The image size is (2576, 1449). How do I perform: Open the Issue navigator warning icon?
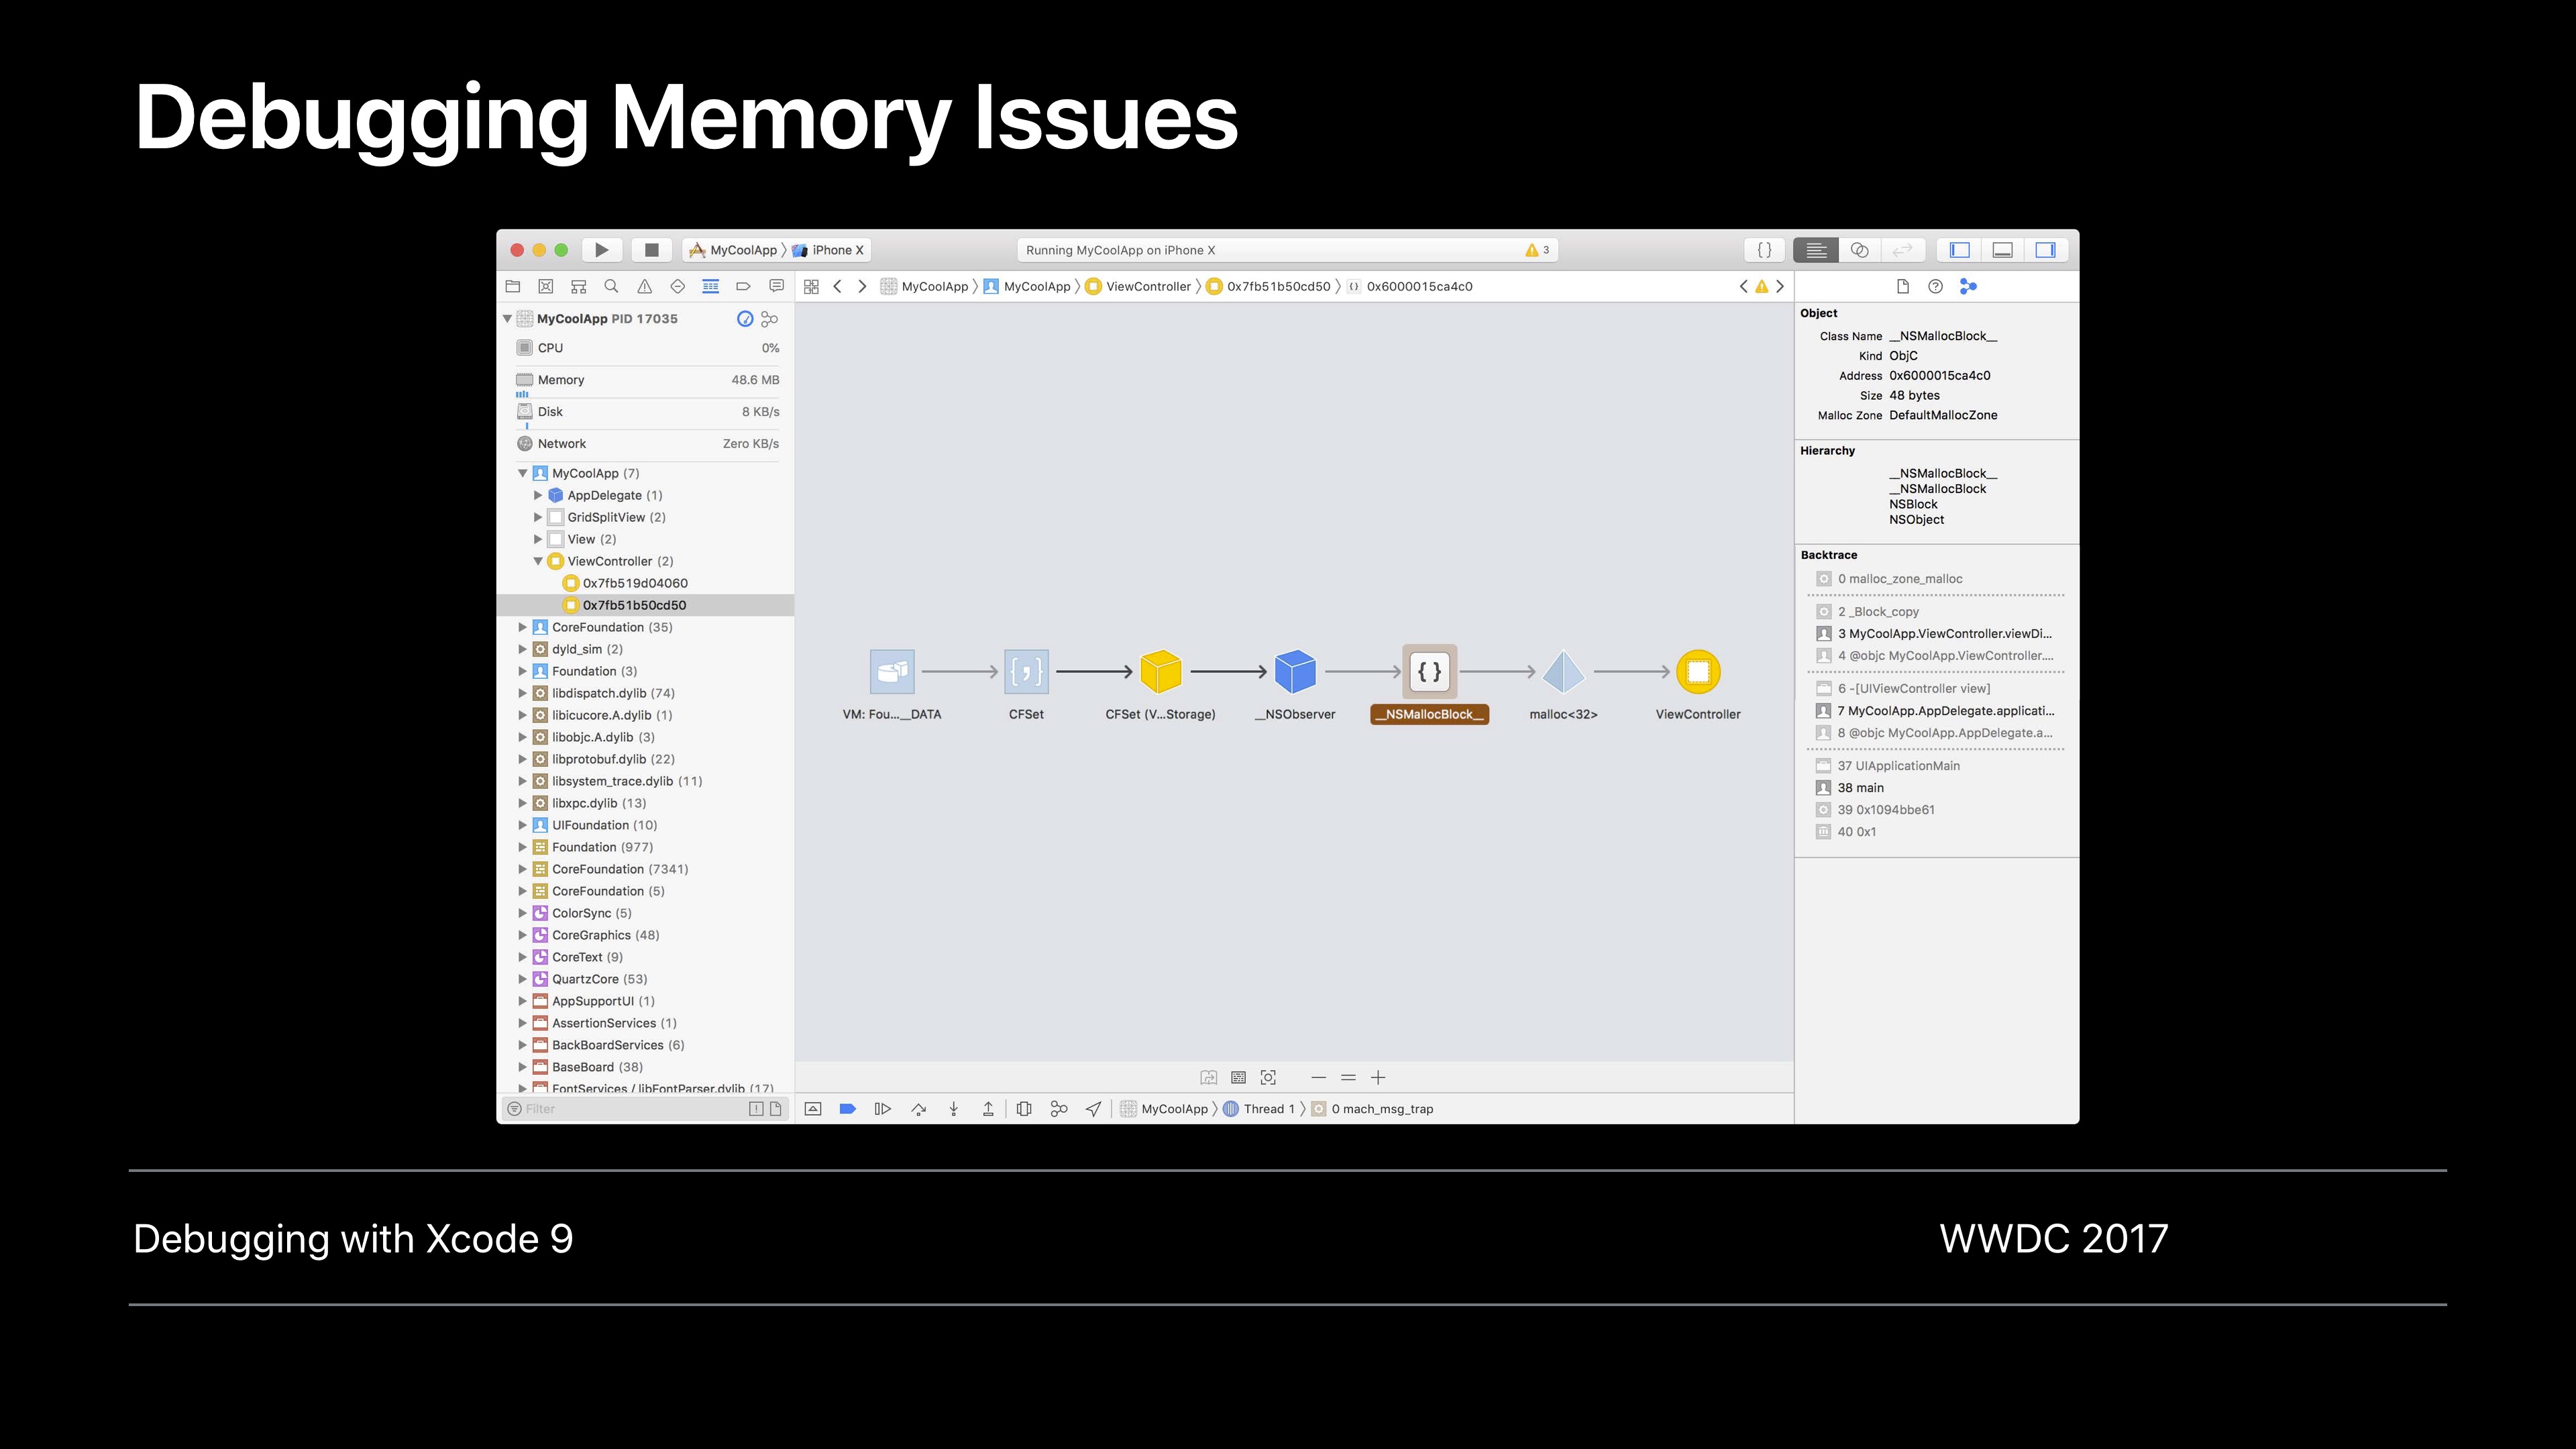pyautogui.click(x=645, y=287)
